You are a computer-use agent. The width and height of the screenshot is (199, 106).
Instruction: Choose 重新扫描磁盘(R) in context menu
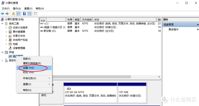(x=34, y=63)
